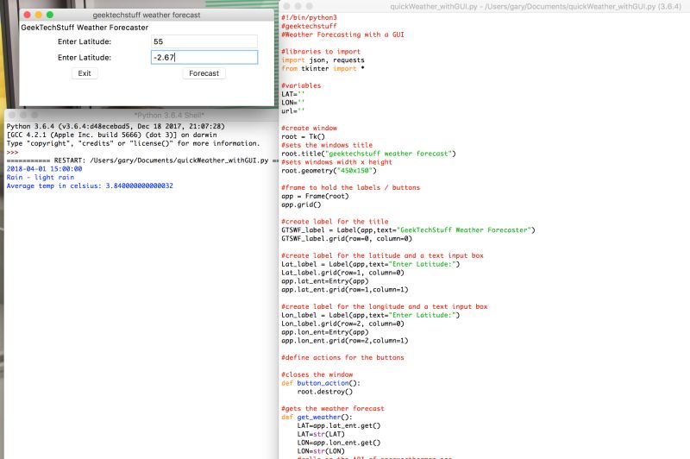
Task: Click the 'app = Frame(root)' line
Action: point(315,196)
